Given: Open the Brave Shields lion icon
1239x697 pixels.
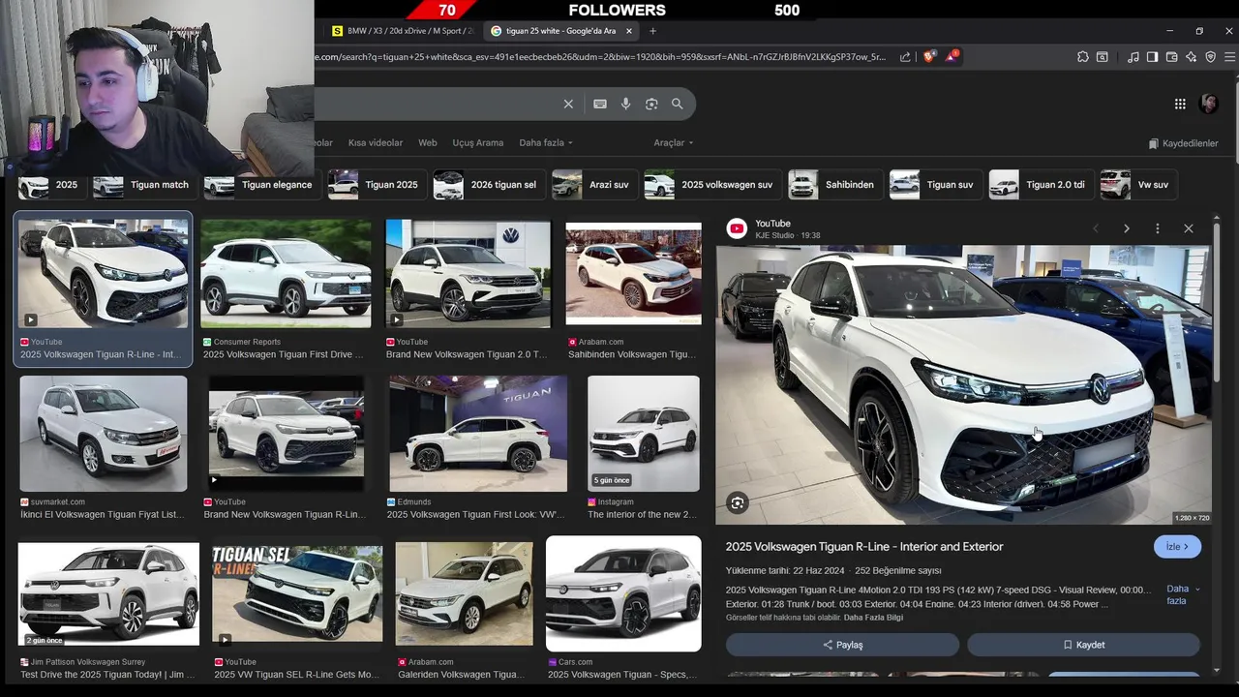Looking at the screenshot, I should pos(929,57).
